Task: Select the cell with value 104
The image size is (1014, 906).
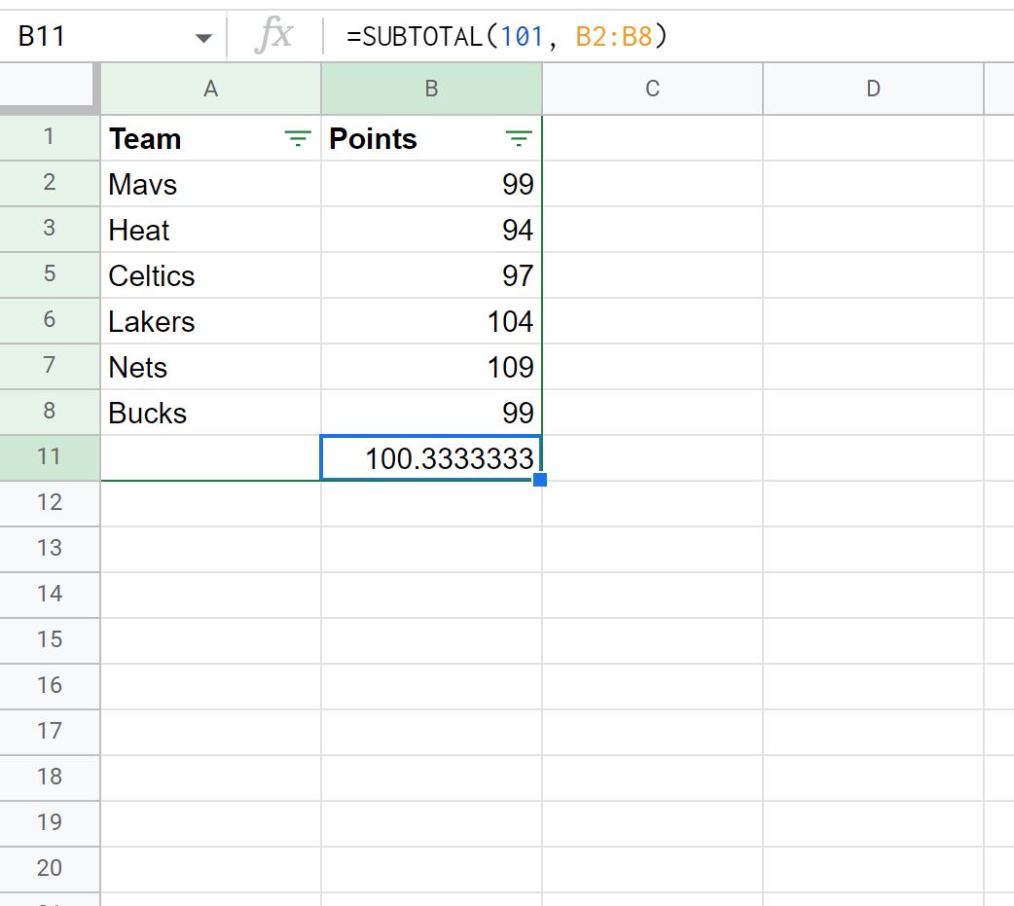Action: [431, 321]
